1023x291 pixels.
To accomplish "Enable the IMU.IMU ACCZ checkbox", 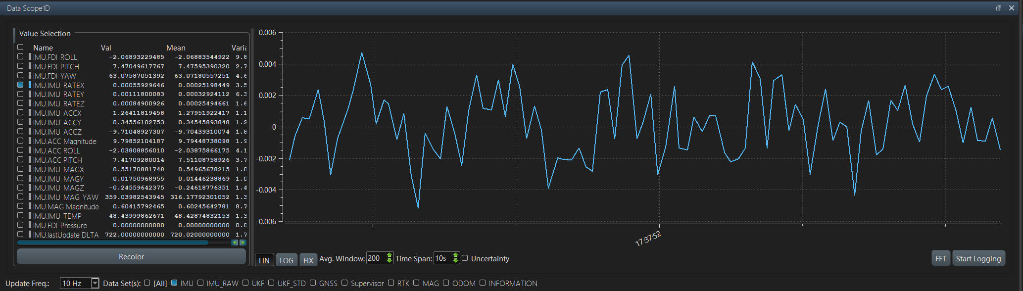I will [20, 131].
